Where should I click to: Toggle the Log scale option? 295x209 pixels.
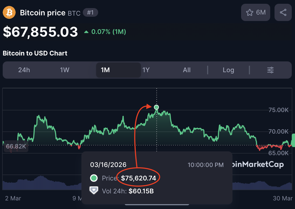click(x=228, y=70)
